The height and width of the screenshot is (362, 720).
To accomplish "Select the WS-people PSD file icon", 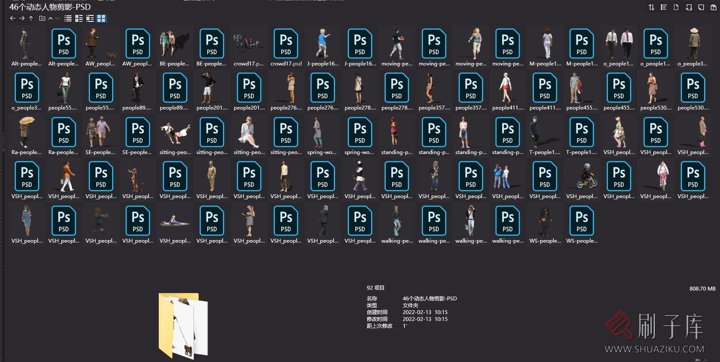I will pyautogui.click(x=582, y=221).
